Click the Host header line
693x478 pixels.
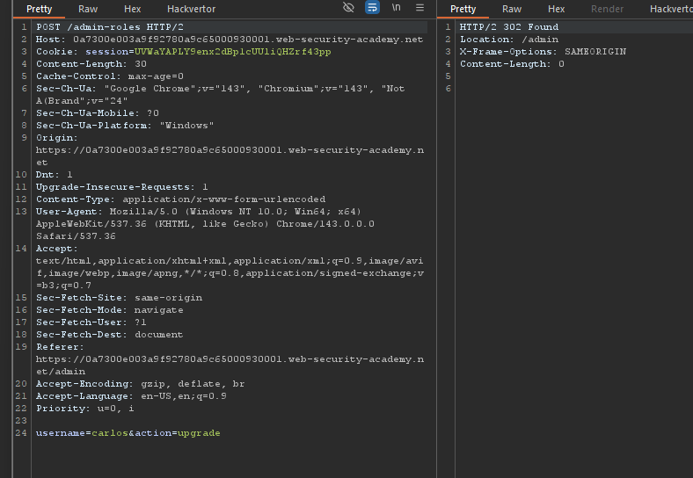click(230, 40)
